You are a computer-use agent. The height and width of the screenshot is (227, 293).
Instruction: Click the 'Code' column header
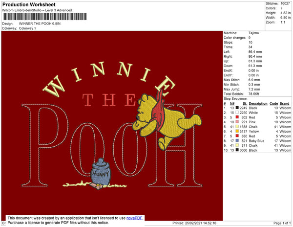pyautogui.click(x=274, y=104)
